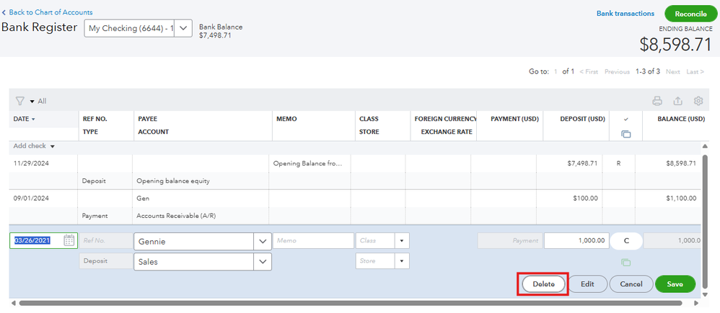
Task: Open the register settings gear
Action: 698,101
